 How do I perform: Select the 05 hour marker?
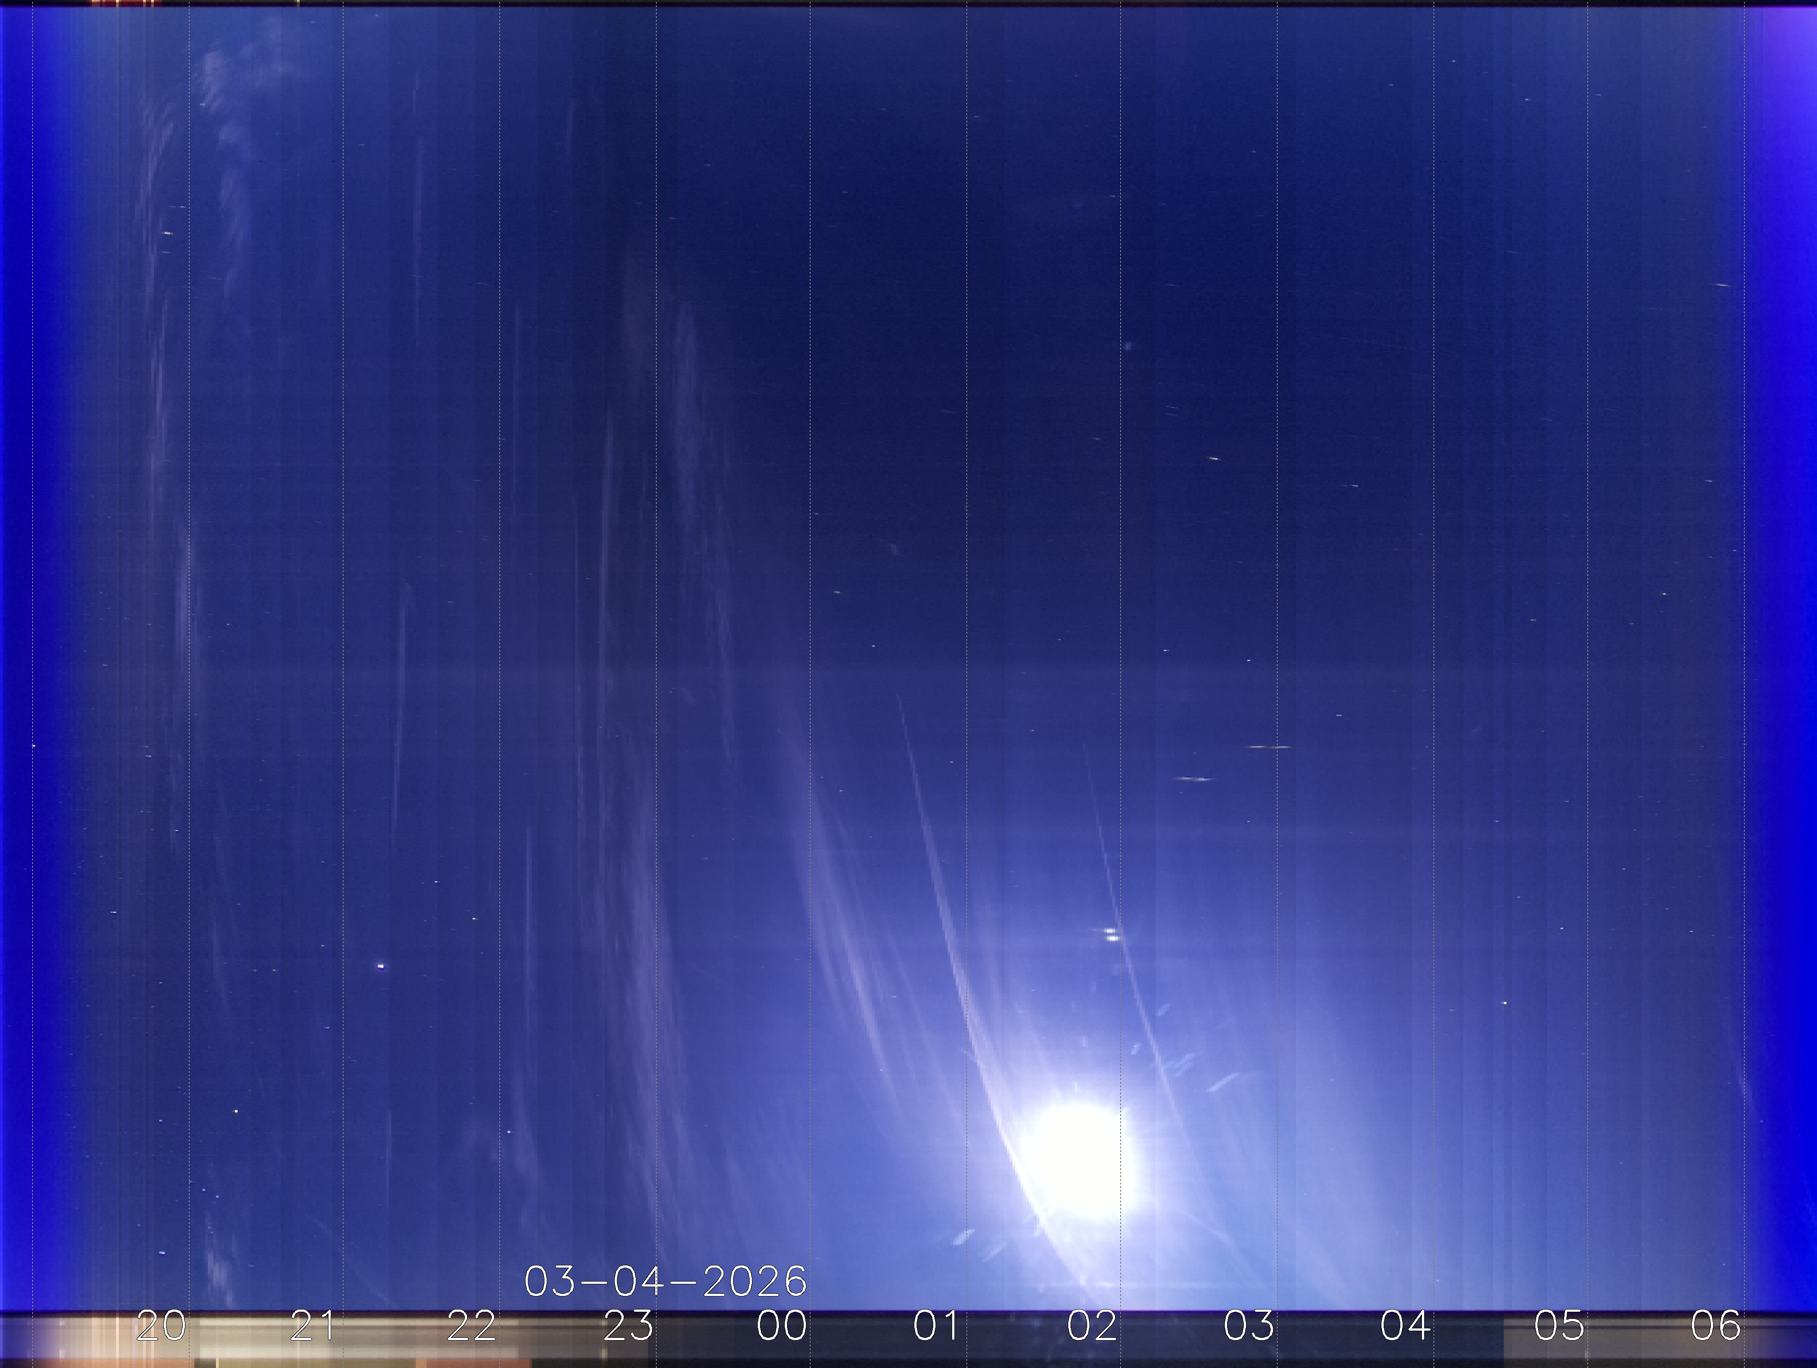tap(1559, 1325)
